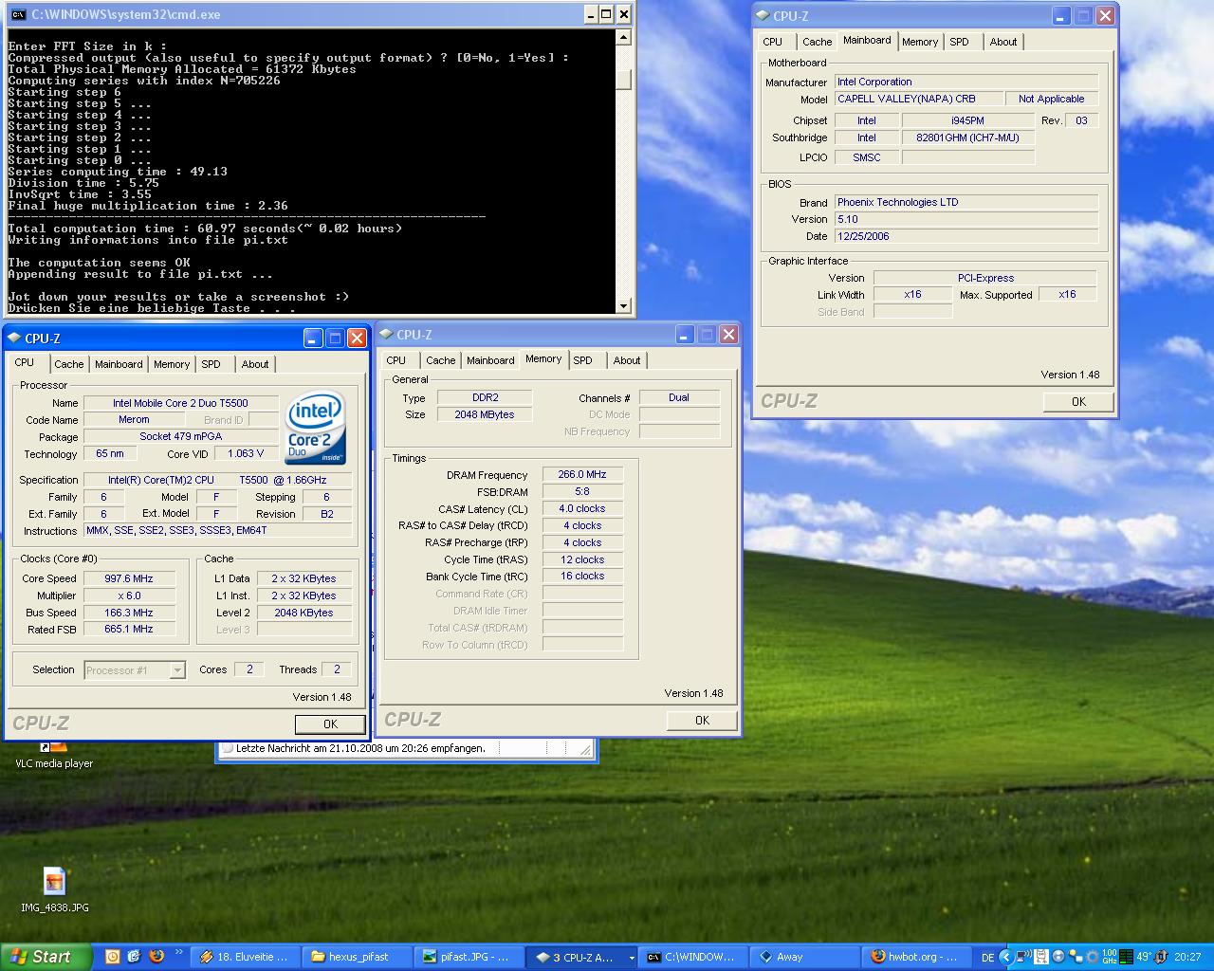
Task: Click cmd window scrollbar up arrow
Action: [623, 38]
